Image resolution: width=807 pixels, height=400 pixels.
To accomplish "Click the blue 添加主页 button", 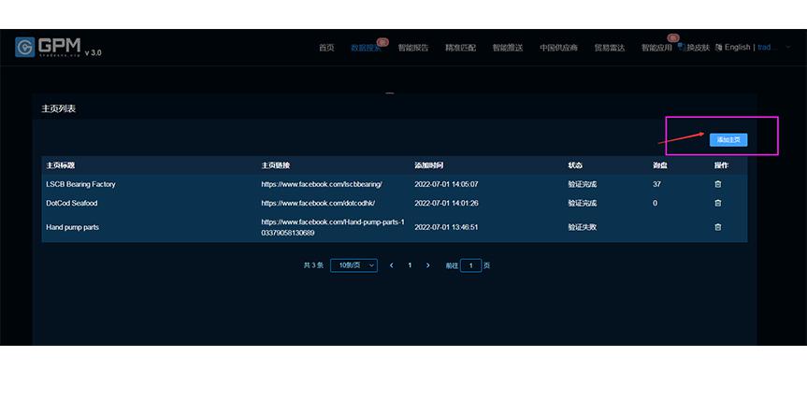I will pyautogui.click(x=728, y=140).
